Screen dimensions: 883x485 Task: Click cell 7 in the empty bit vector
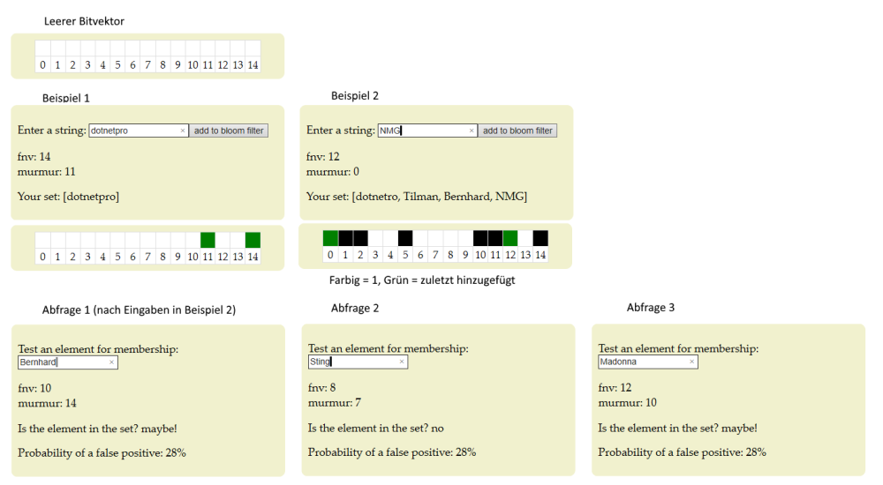[x=147, y=48]
